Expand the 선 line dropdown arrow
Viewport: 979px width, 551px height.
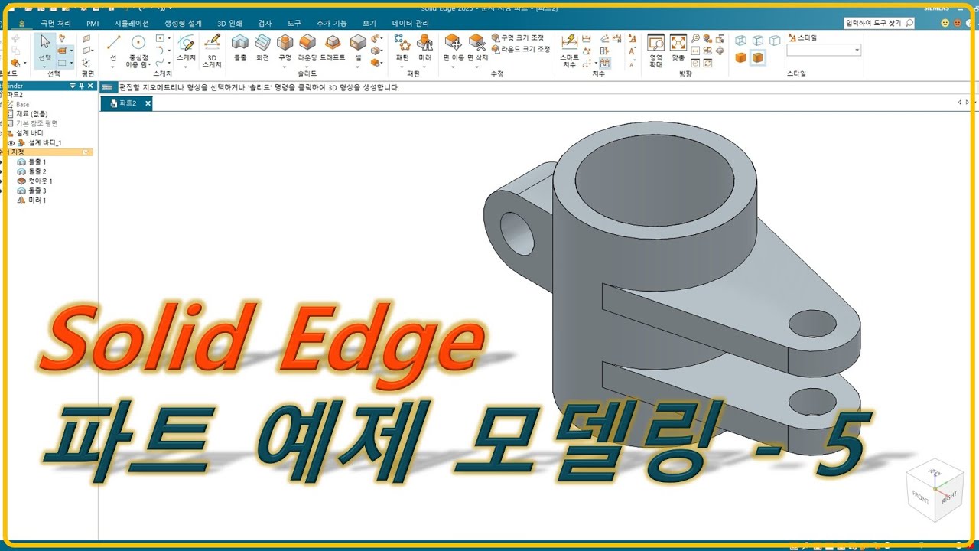pos(113,67)
